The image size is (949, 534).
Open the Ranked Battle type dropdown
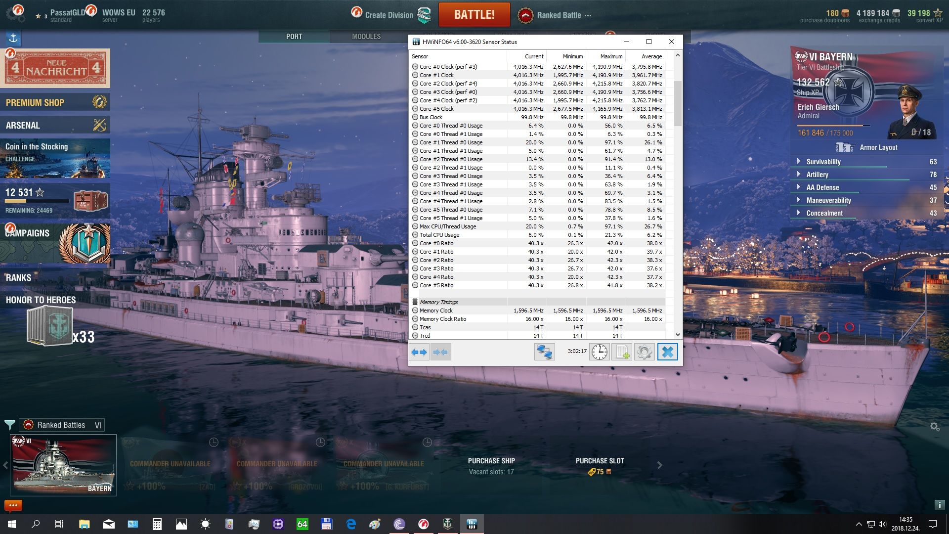(588, 15)
